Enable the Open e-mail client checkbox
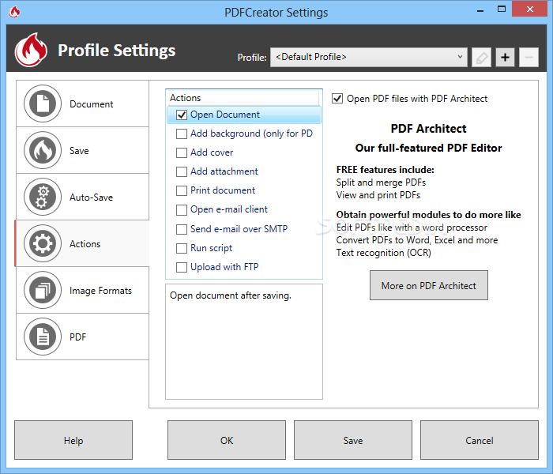This screenshot has width=553, height=474. click(182, 210)
